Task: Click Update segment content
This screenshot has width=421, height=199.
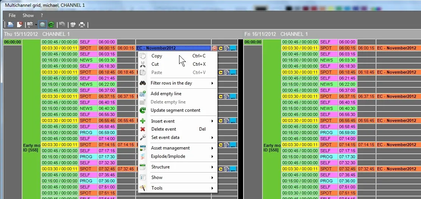Action: pos(175,110)
